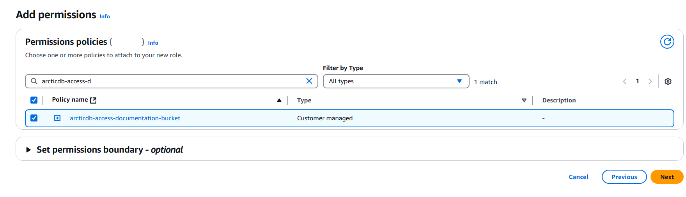Expand Set permissions boundary section

28,150
